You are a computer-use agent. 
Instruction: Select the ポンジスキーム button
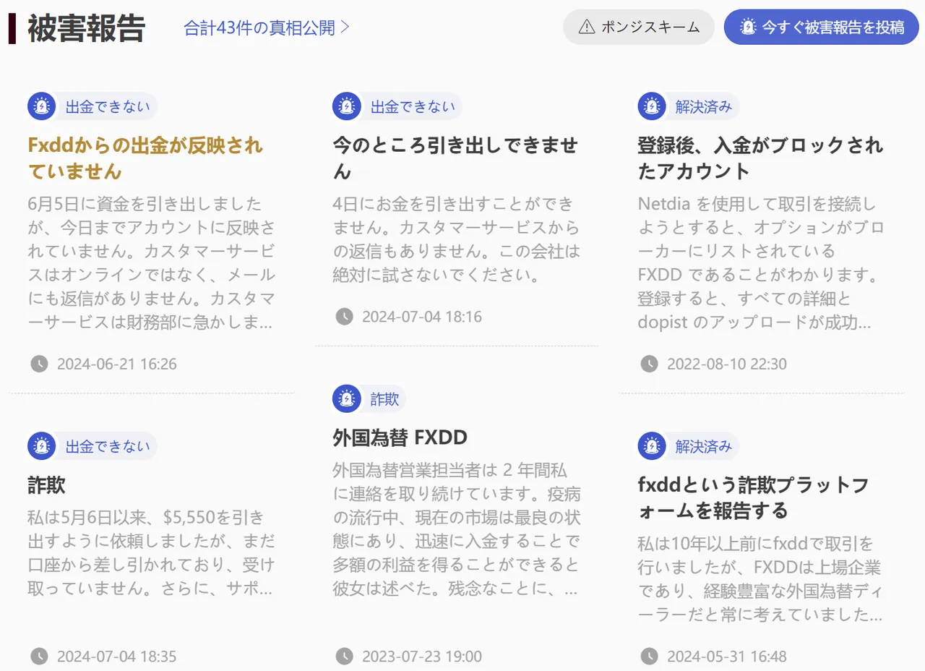click(639, 27)
